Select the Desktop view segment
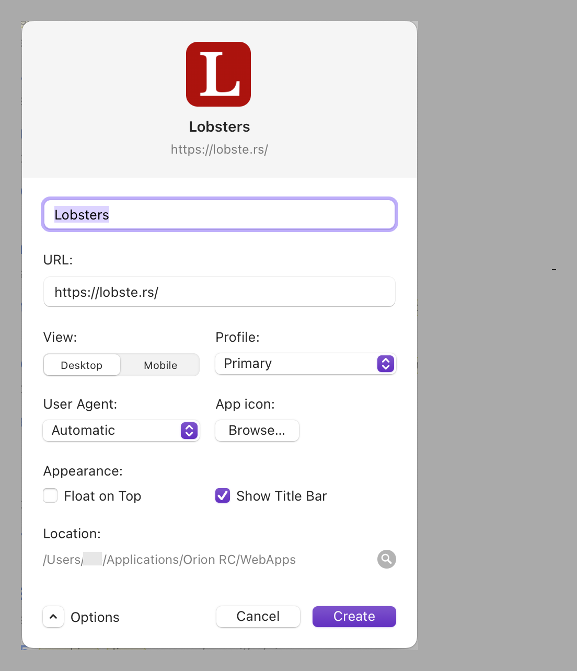 click(82, 365)
